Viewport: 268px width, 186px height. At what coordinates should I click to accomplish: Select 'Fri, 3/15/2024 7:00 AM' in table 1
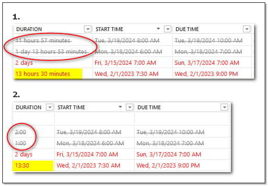click(x=125, y=63)
